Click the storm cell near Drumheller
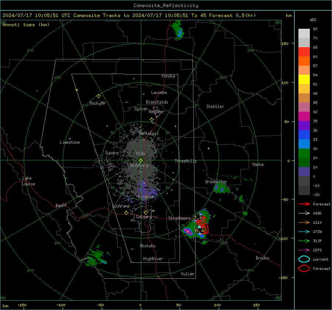The image size is (332, 310). (x=221, y=188)
